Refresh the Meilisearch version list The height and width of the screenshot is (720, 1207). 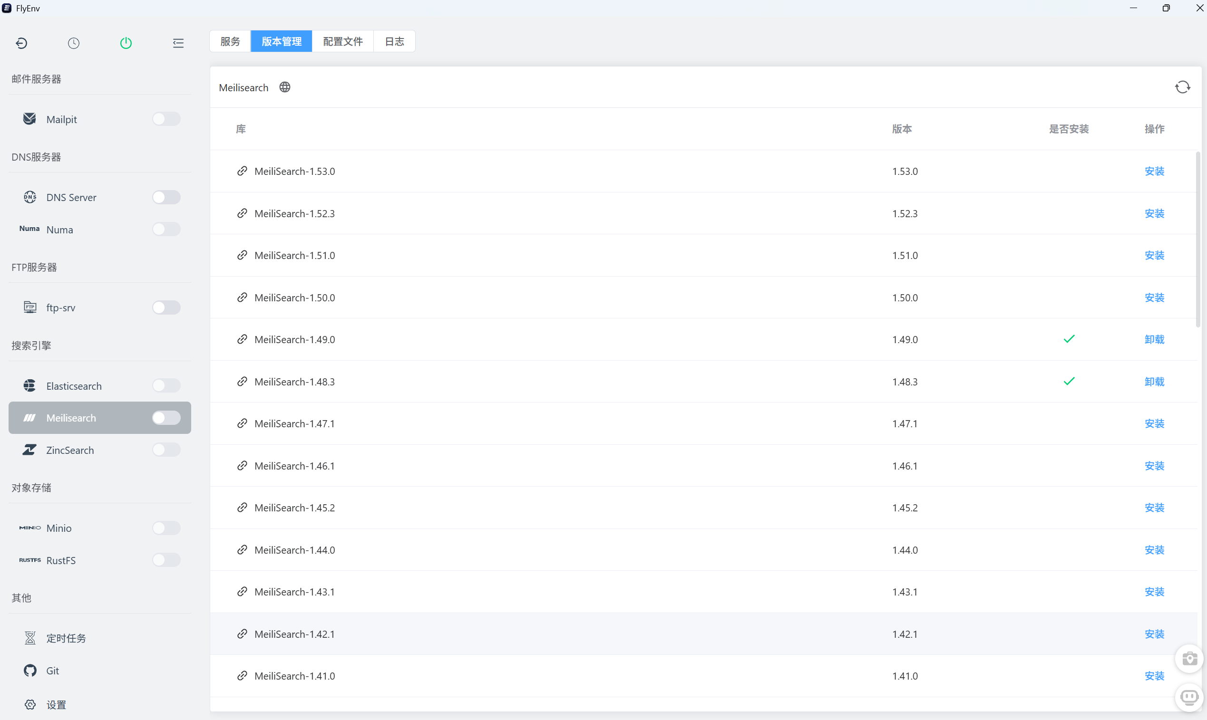1183,87
